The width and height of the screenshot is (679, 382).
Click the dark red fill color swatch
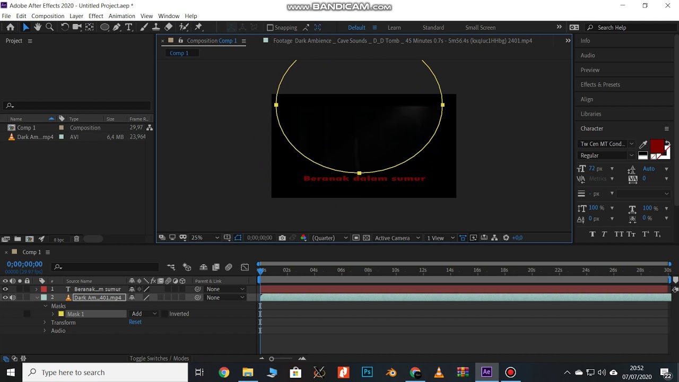pyautogui.click(x=657, y=146)
